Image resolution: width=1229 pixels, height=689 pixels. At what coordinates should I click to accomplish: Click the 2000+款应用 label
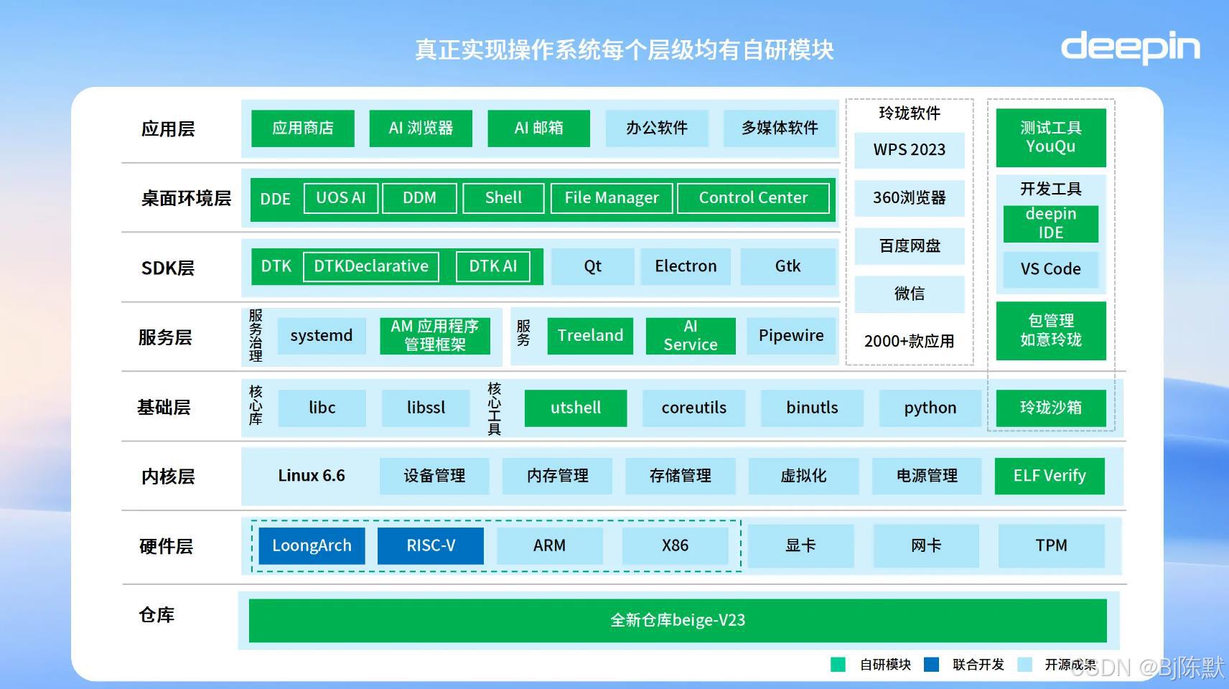click(910, 342)
